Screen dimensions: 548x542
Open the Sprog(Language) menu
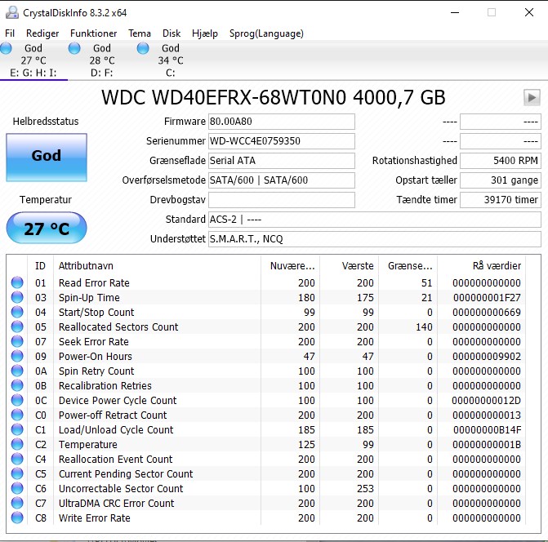266,33
